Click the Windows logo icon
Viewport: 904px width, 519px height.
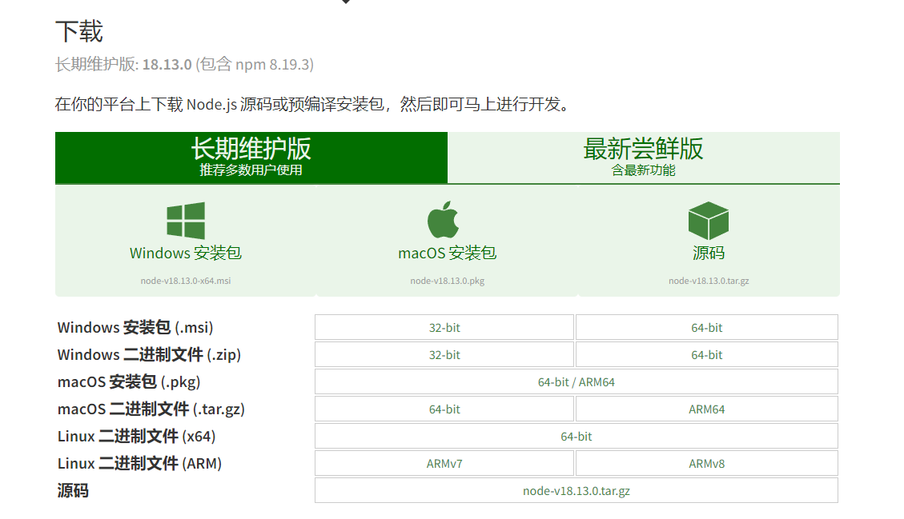click(186, 221)
